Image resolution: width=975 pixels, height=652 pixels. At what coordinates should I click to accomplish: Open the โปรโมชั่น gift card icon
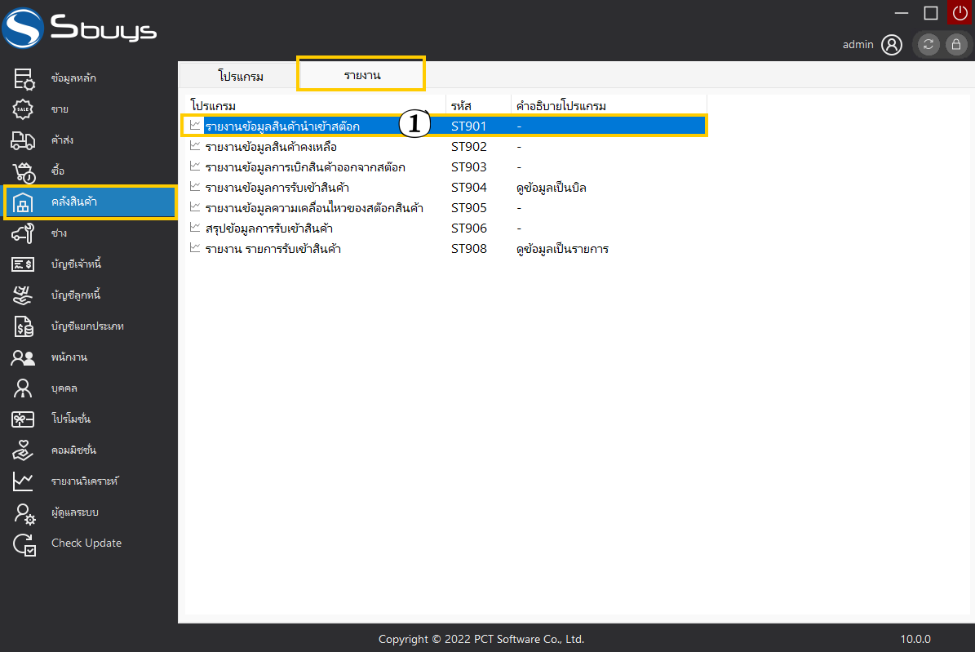[x=23, y=419]
